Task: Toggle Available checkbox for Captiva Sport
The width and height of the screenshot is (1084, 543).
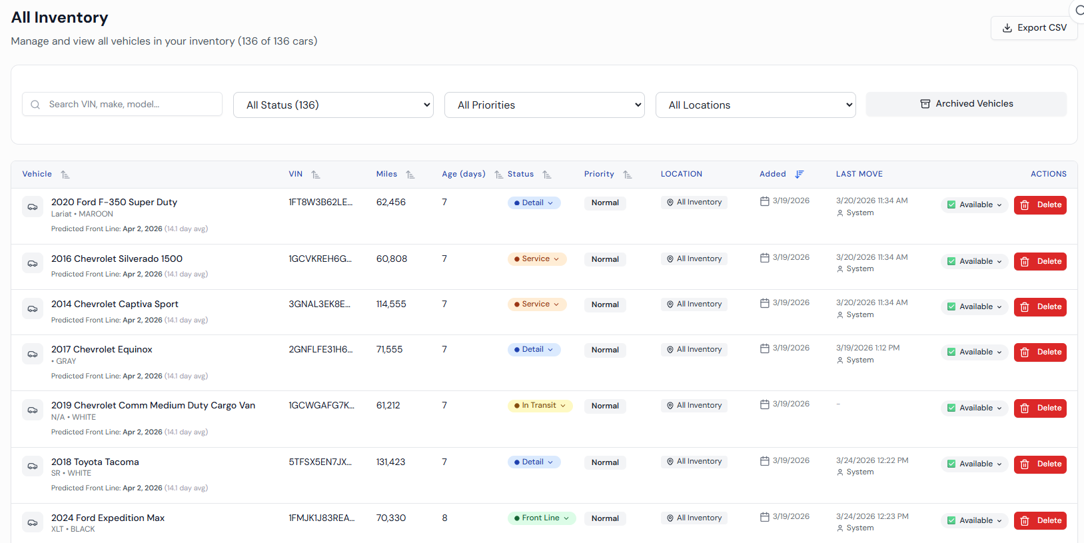Action: pos(951,307)
